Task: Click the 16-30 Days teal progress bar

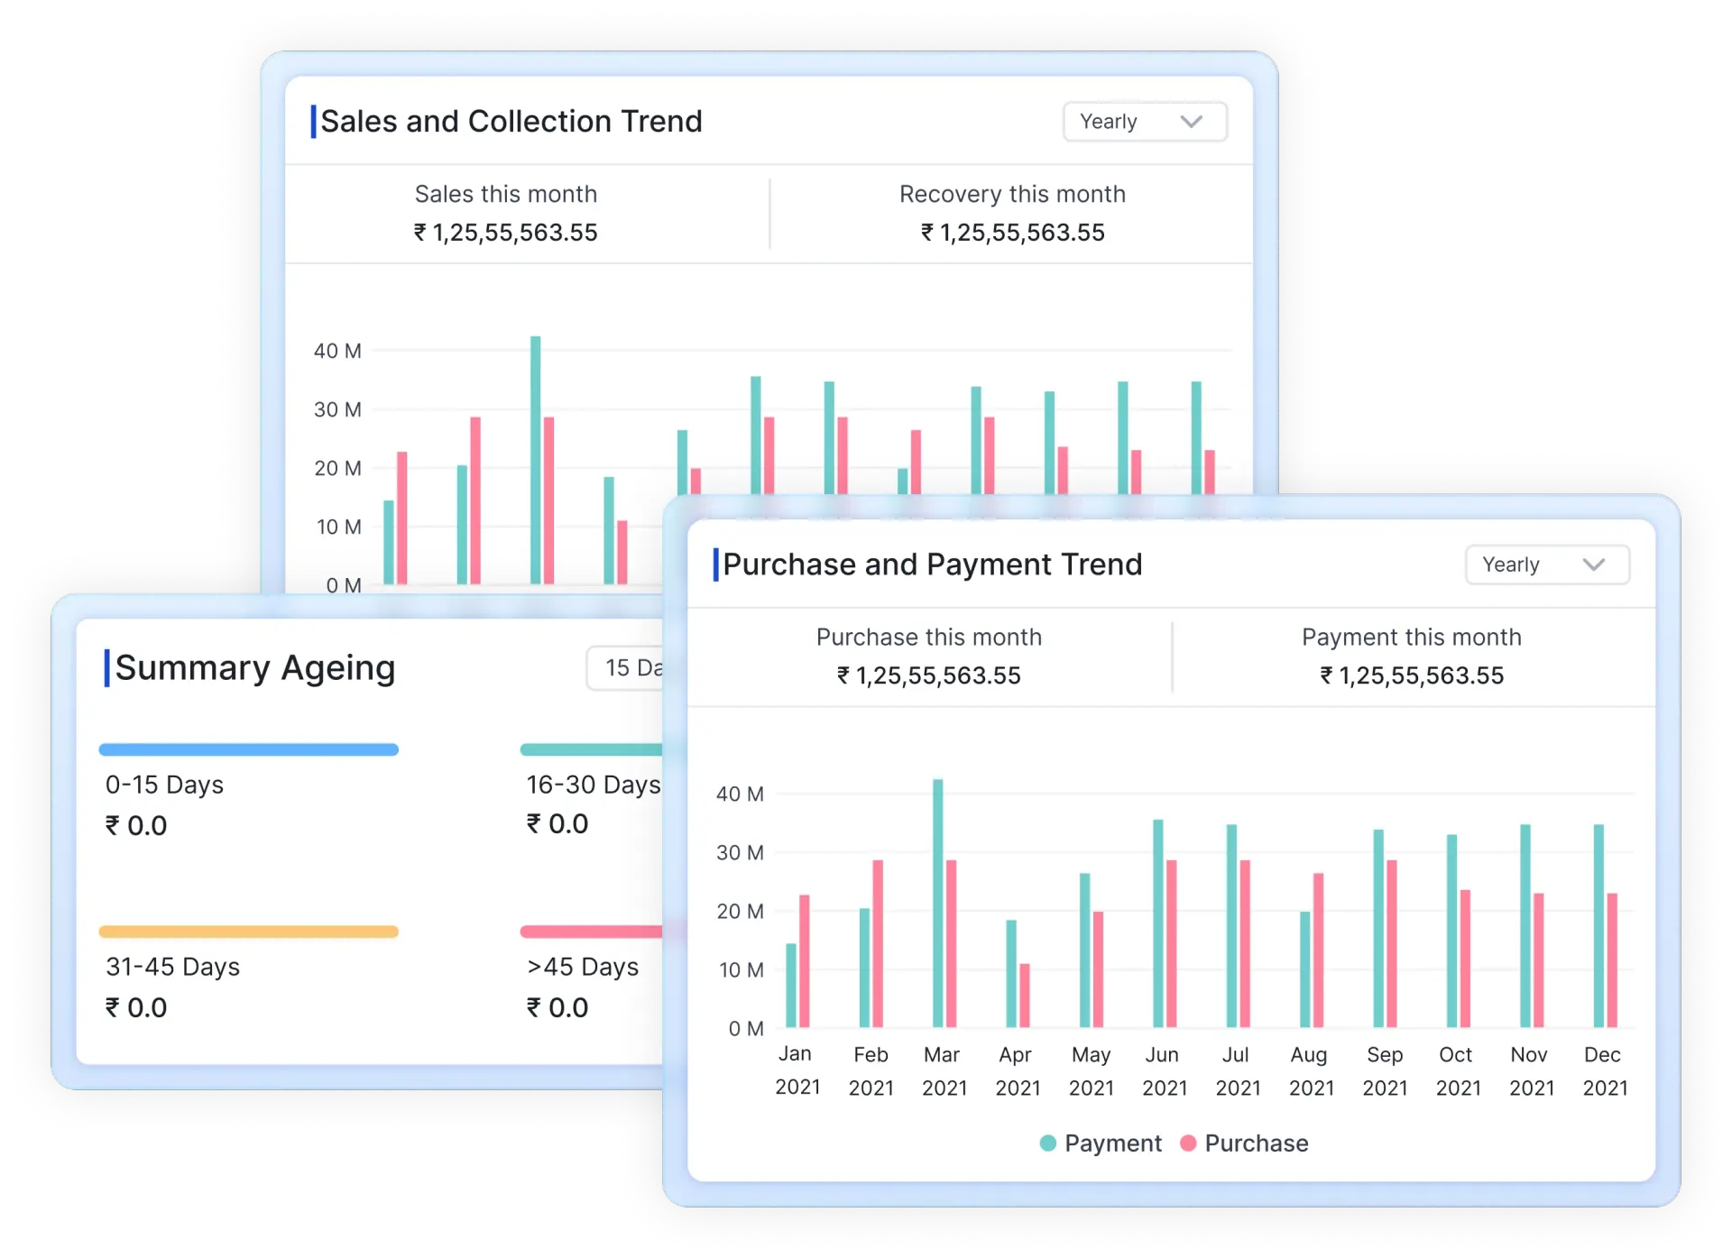Action: pyautogui.click(x=592, y=749)
